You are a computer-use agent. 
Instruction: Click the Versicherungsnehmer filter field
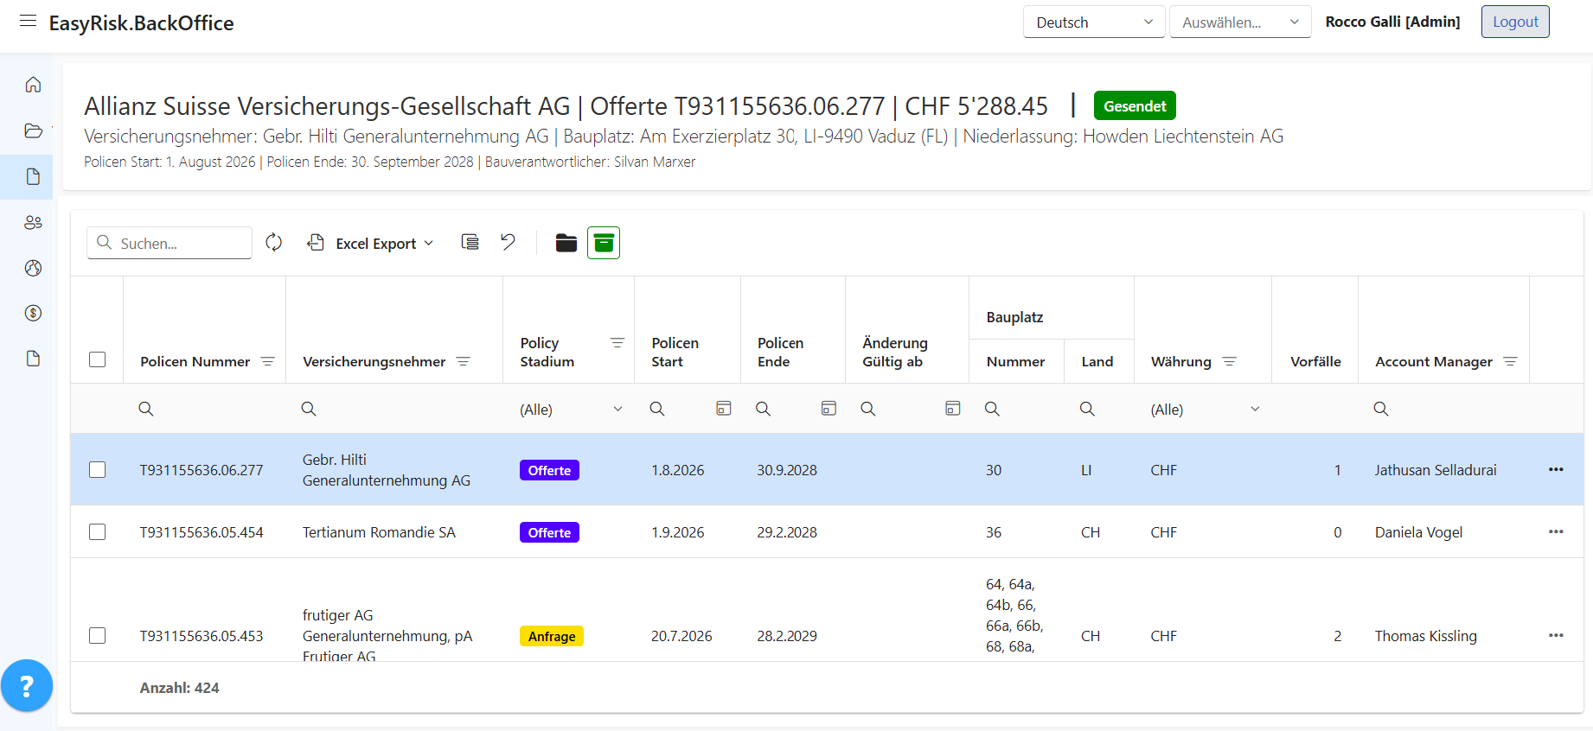pos(394,409)
